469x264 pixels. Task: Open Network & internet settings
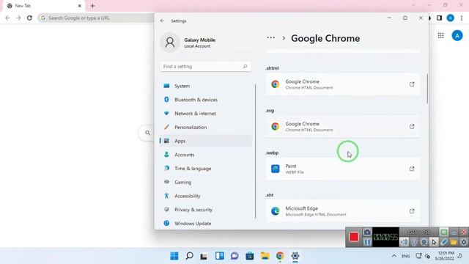[x=206, y=114]
